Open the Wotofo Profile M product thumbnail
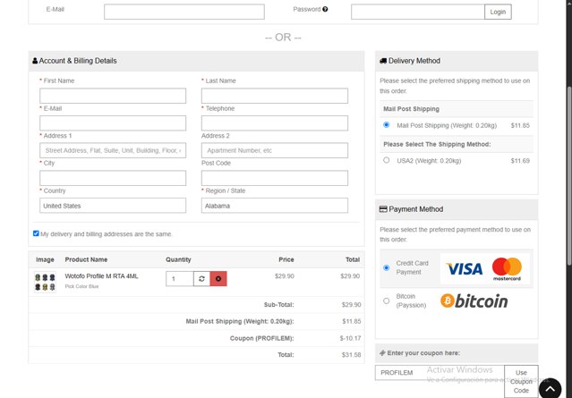The image size is (572, 398). pos(45,282)
